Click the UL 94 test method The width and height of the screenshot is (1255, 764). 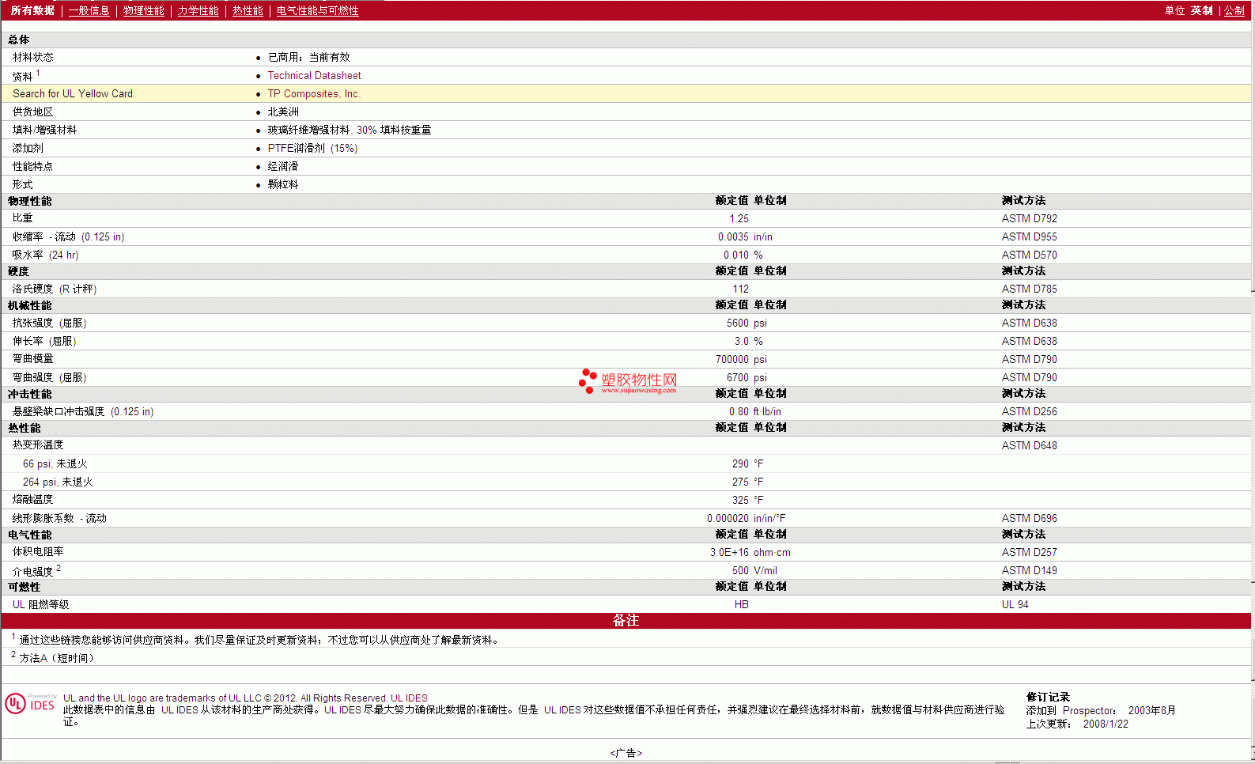pyautogui.click(x=1015, y=604)
